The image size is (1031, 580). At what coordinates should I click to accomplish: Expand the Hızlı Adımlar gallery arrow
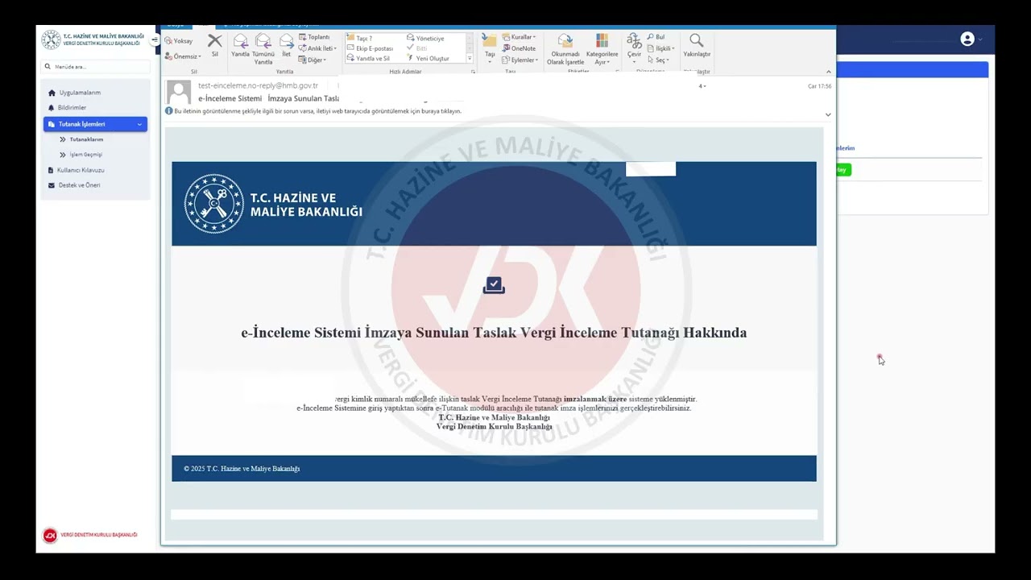pos(470,59)
